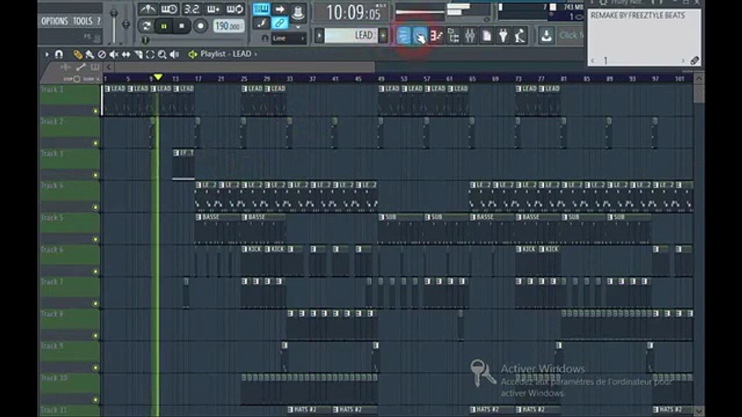Image resolution: width=742 pixels, height=417 pixels.
Task: Adjust the main pitch slider
Action: pos(126,23)
